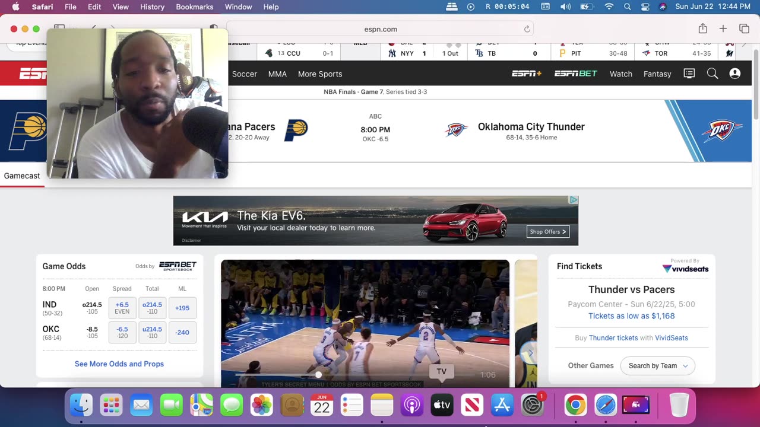Open App Store from the Dock
760x427 pixels.
[502, 405]
